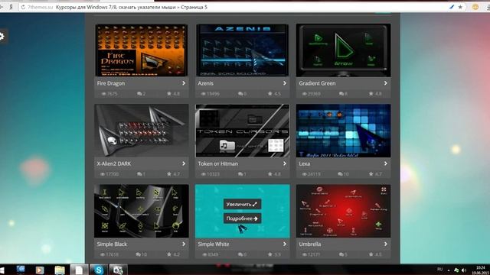Viewport: 490px width, 275px height.
Task: Open the Simple White title link
Action: (x=213, y=244)
